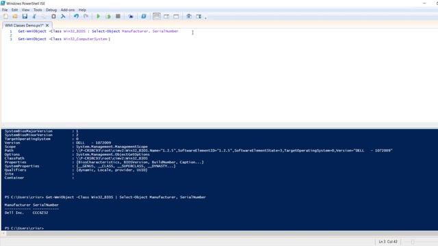Select the WMI Classes Demo.ps1 tab
The width and height of the screenshot is (438, 246).
[24, 25]
